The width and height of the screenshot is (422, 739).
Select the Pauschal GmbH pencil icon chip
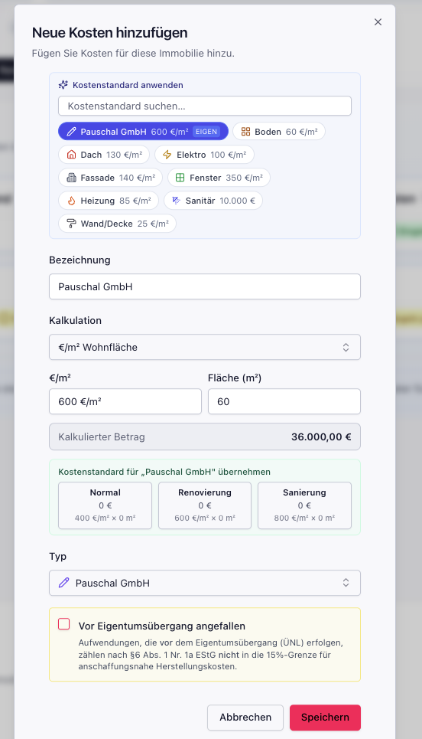[143, 132]
